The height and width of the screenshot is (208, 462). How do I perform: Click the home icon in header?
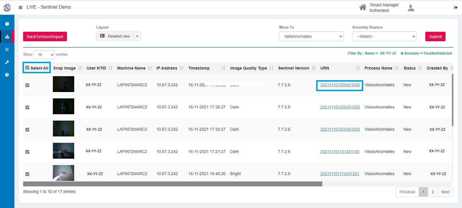[x=363, y=8]
